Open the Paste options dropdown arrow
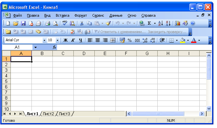Screen dimensions: 217x128 pos(102,24)
